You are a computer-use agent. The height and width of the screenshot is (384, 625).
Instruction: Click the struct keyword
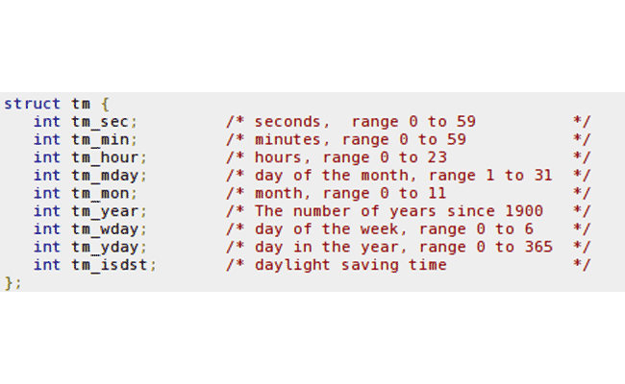[x=33, y=104]
